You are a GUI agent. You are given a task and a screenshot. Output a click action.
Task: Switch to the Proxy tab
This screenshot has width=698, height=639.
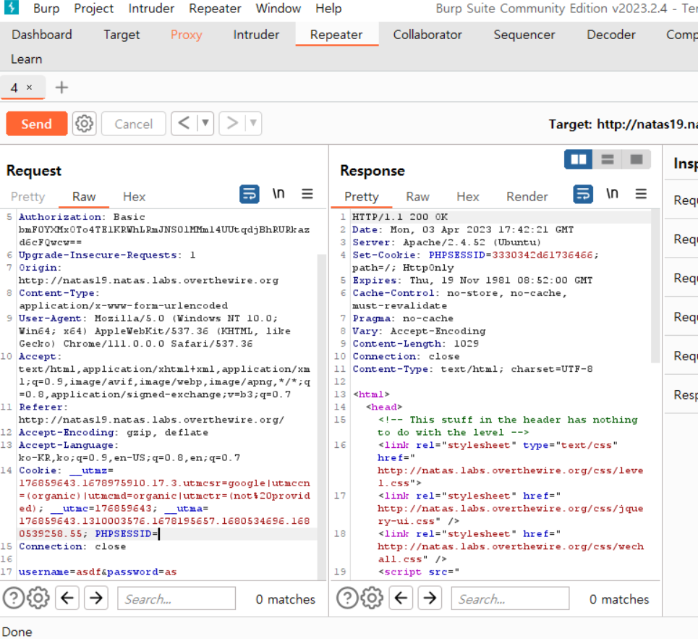coord(186,35)
